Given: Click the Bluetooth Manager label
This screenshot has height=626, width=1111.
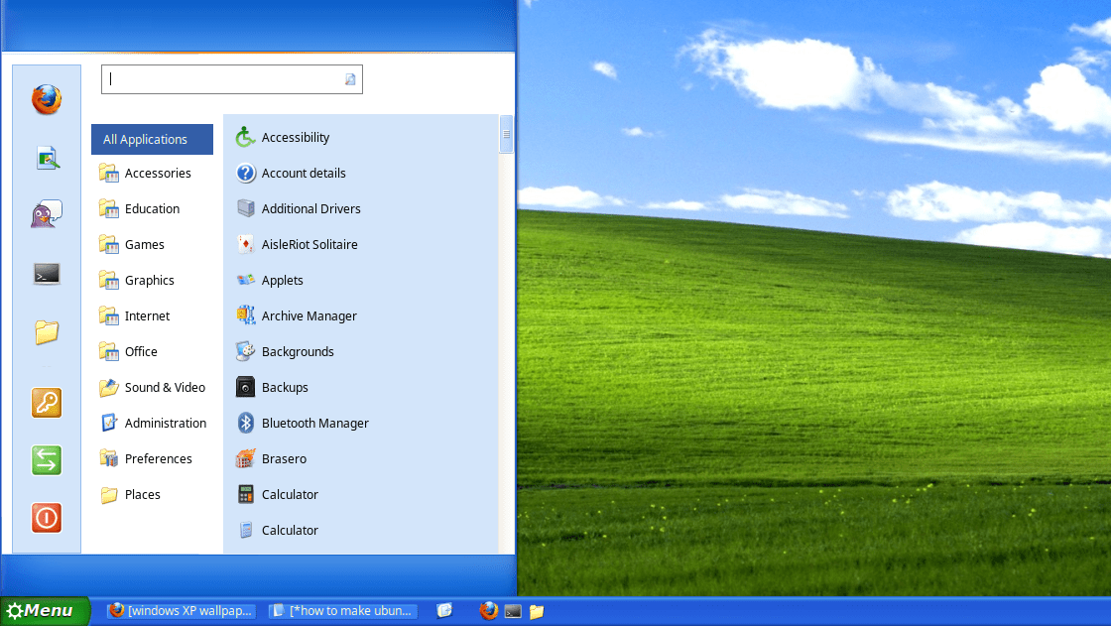Looking at the screenshot, I should [x=315, y=424].
